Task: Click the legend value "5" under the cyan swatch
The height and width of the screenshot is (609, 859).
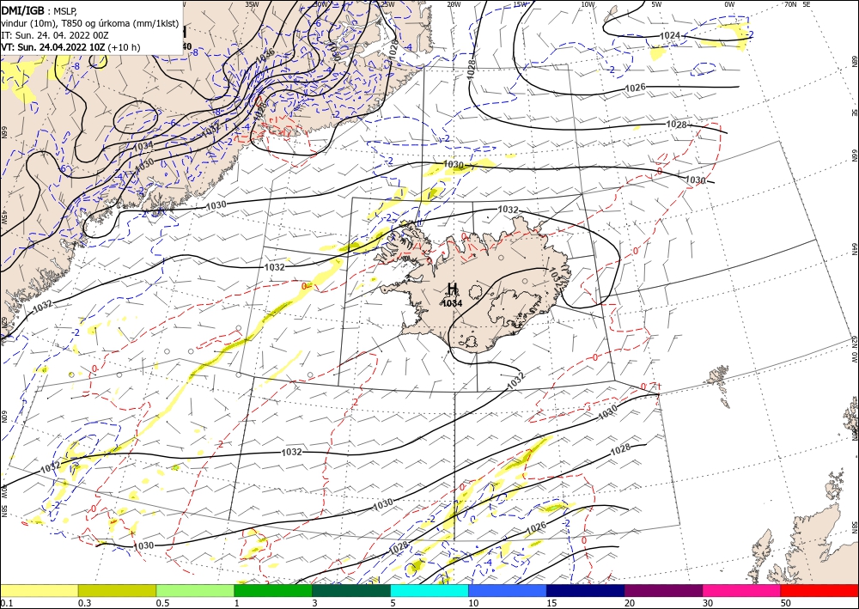Action: (x=393, y=603)
